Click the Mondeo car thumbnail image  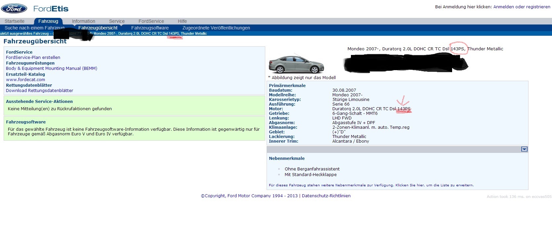pos(296,64)
